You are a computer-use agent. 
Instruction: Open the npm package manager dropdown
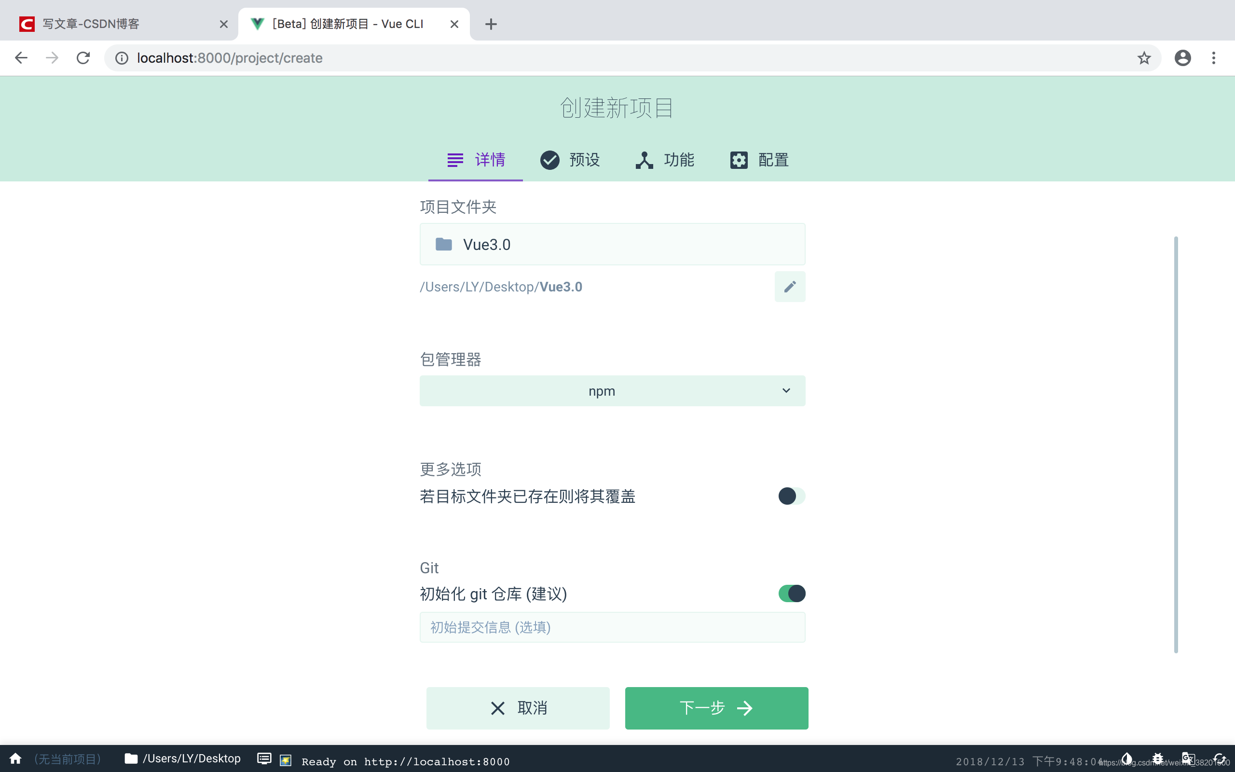pyautogui.click(x=612, y=391)
